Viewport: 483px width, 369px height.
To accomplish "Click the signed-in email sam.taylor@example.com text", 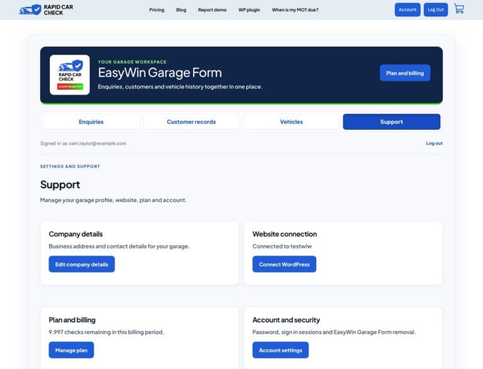I will [97, 143].
